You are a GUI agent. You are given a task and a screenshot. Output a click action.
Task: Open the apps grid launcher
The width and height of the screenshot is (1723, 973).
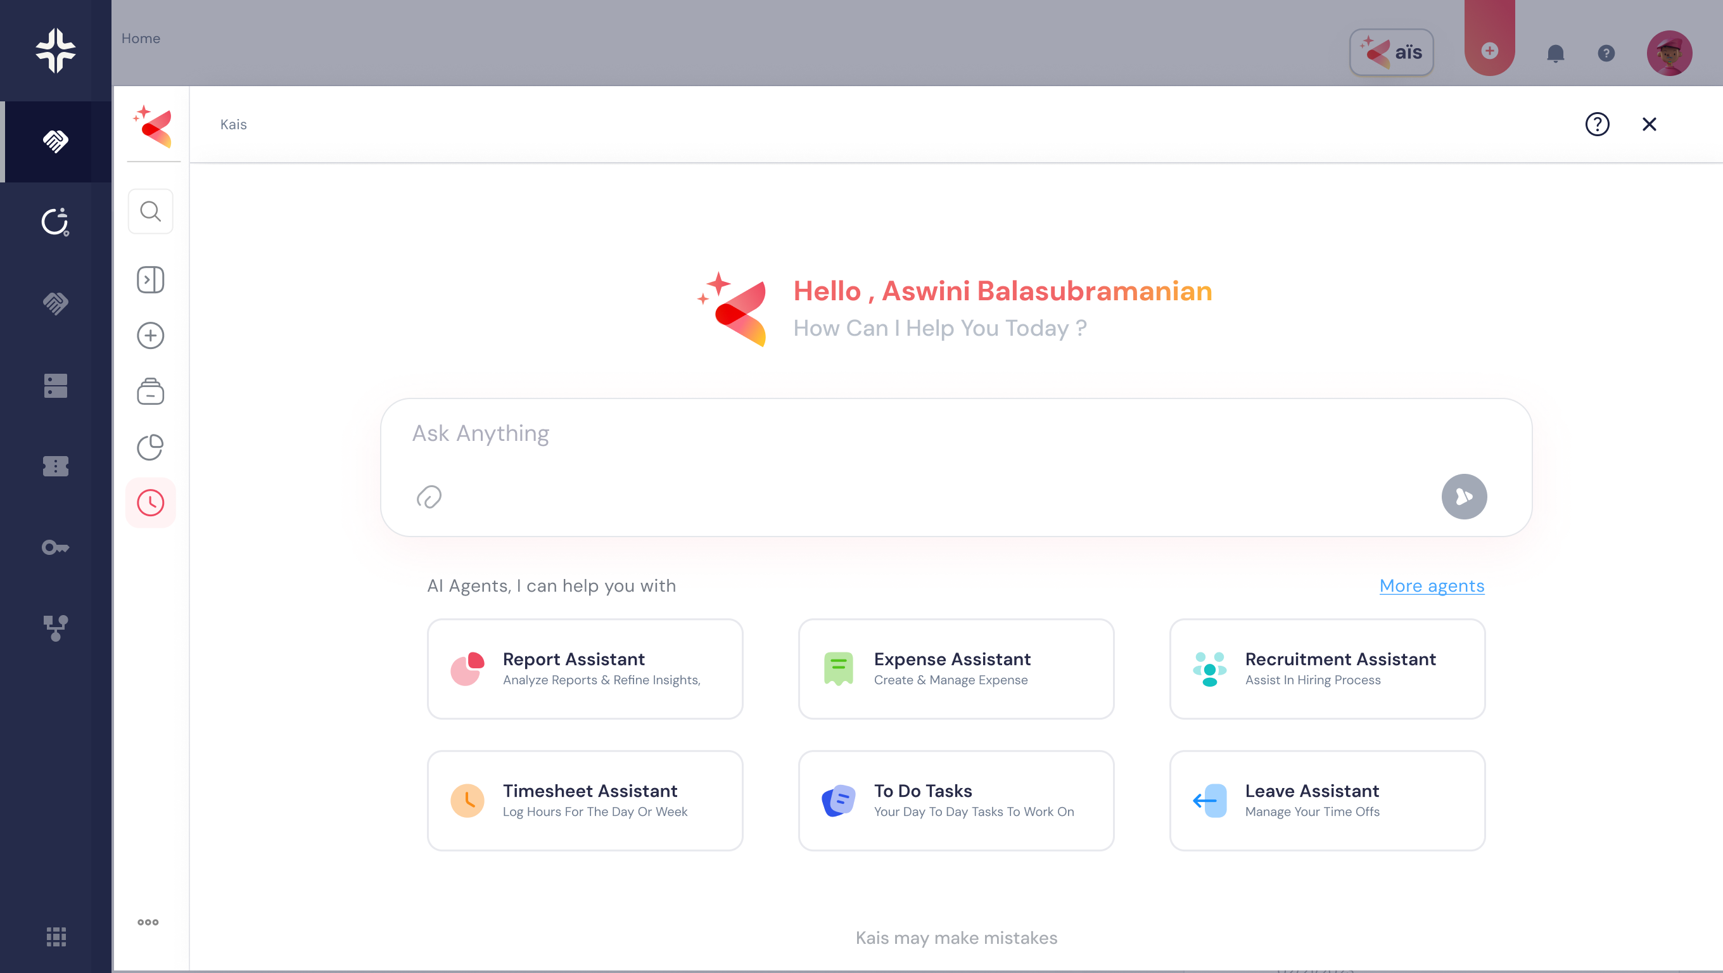56,937
